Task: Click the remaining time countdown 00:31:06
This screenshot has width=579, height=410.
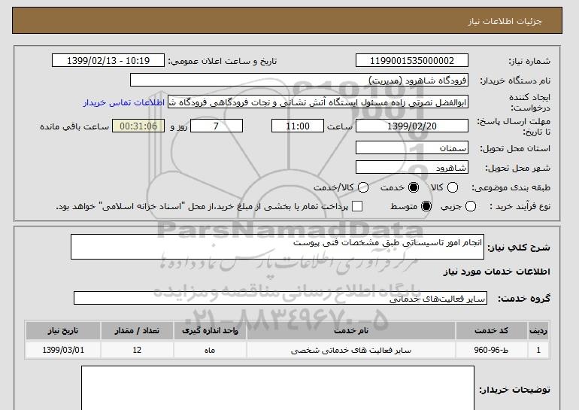Action: point(138,126)
